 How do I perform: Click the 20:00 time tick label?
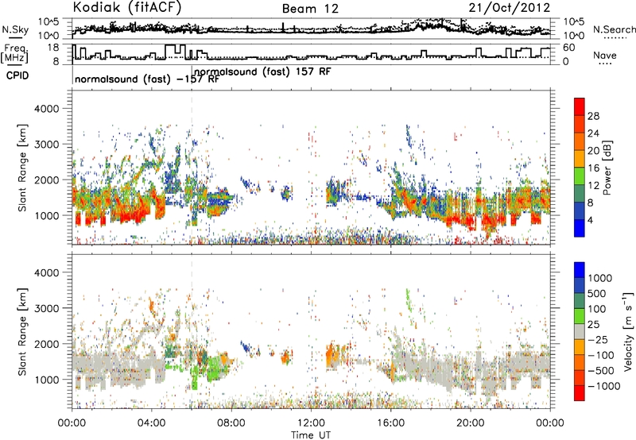tap(471, 423)
